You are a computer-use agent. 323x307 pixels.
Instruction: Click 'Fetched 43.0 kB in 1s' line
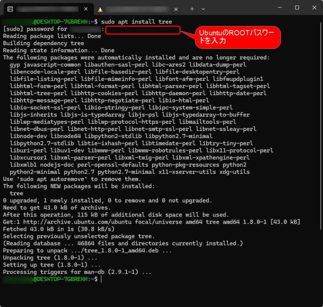59,229
